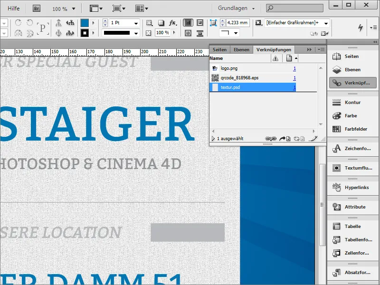Click the search field in the application bar
Viewport: 380px width, 285px height.
(294, 8)
